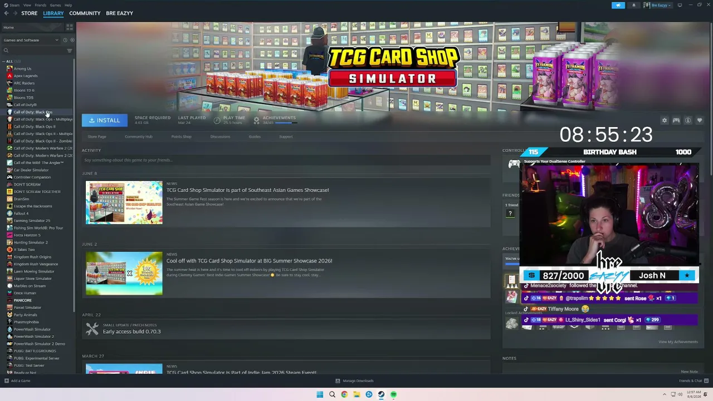Switch library to grid collections view
The image size is (713, 401).
[x=70, y=27]
